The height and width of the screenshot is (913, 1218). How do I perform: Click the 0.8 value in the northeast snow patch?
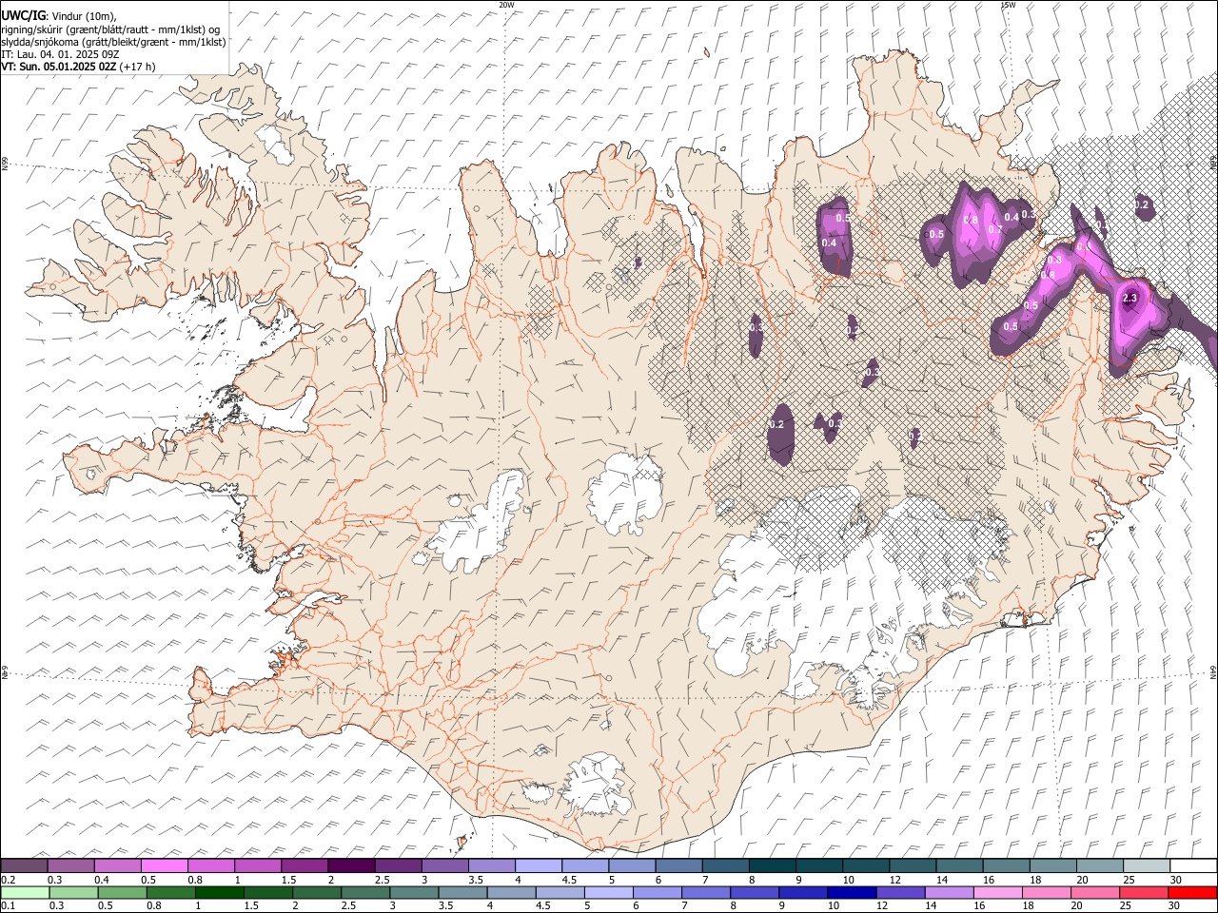(x=971, y=220)
